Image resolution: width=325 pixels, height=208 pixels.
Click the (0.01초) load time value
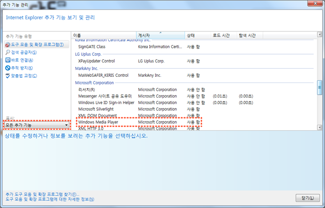pyautogui.click(x=220, y=96)
